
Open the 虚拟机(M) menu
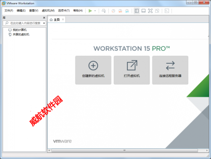48,11
